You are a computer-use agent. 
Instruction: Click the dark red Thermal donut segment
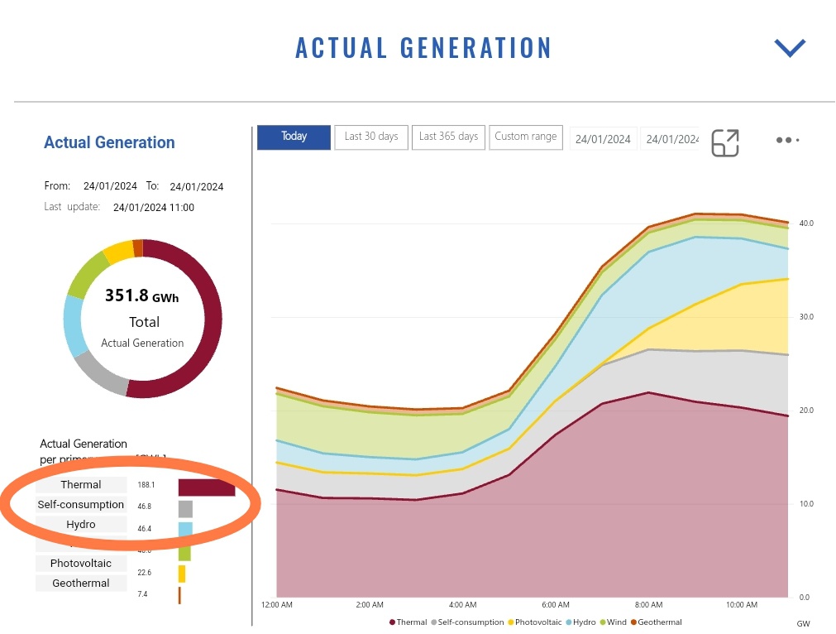tap(213, 320)
